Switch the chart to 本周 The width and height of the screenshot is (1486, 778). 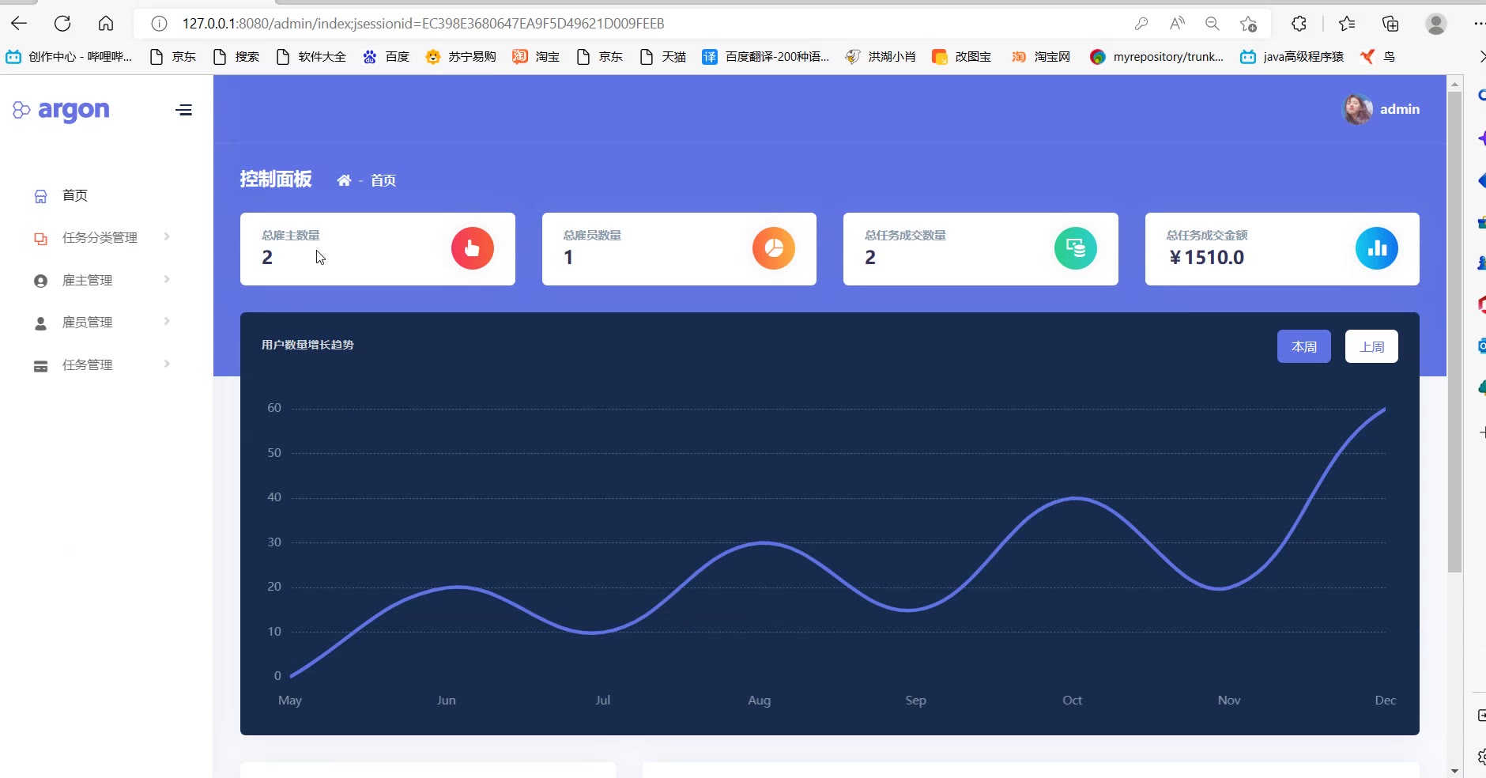(x=1304, y=346)
